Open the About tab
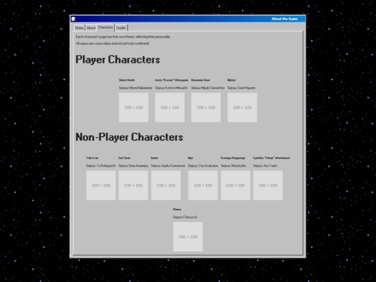Image resolution: width=376 pixels, height=282 pixels. click(x=91, y=28)
